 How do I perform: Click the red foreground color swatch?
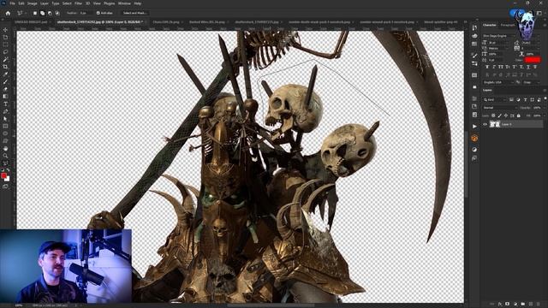[x=3, y=175]
